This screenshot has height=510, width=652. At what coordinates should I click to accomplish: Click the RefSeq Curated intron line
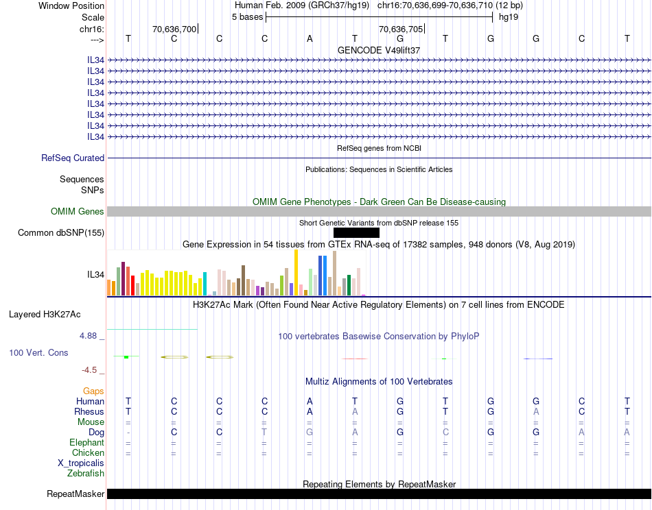pyautogui.click(x=379, y=158)
